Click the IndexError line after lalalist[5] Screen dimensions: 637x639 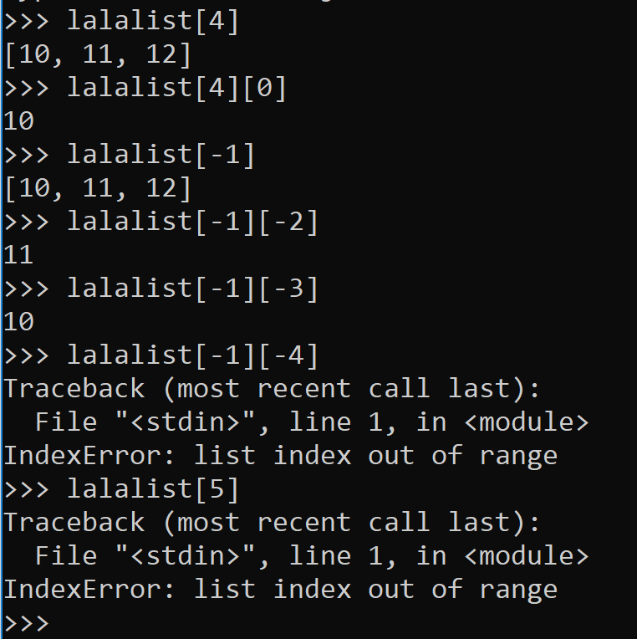point(280,590)
